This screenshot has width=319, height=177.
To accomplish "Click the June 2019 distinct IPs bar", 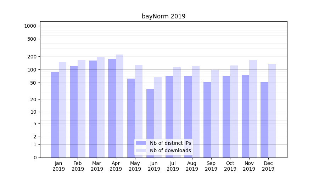I will tap(150, 123).
